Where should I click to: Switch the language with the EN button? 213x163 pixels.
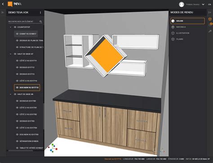[209, 4]
